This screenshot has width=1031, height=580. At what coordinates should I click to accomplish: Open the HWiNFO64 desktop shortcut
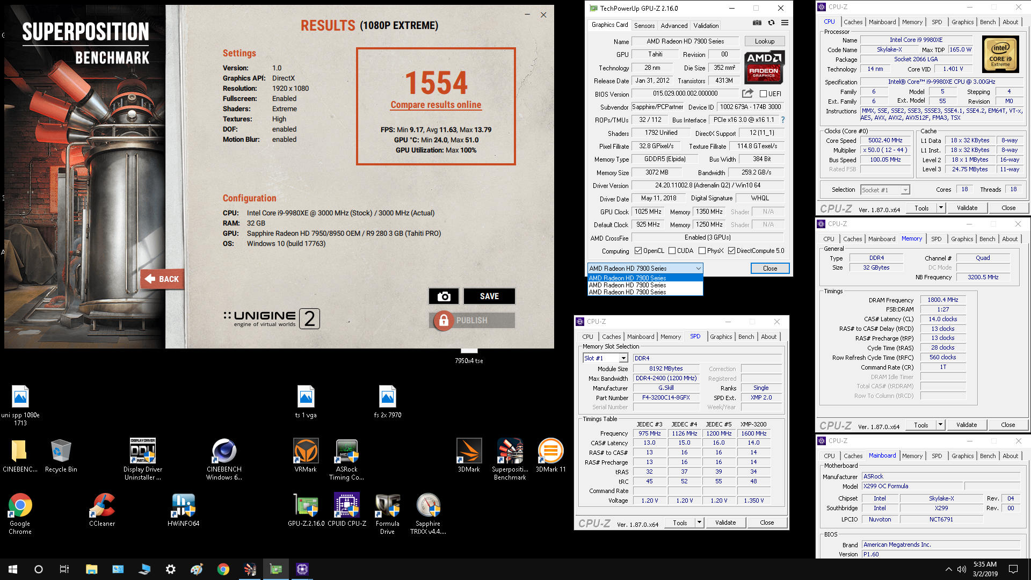(183, 510)
